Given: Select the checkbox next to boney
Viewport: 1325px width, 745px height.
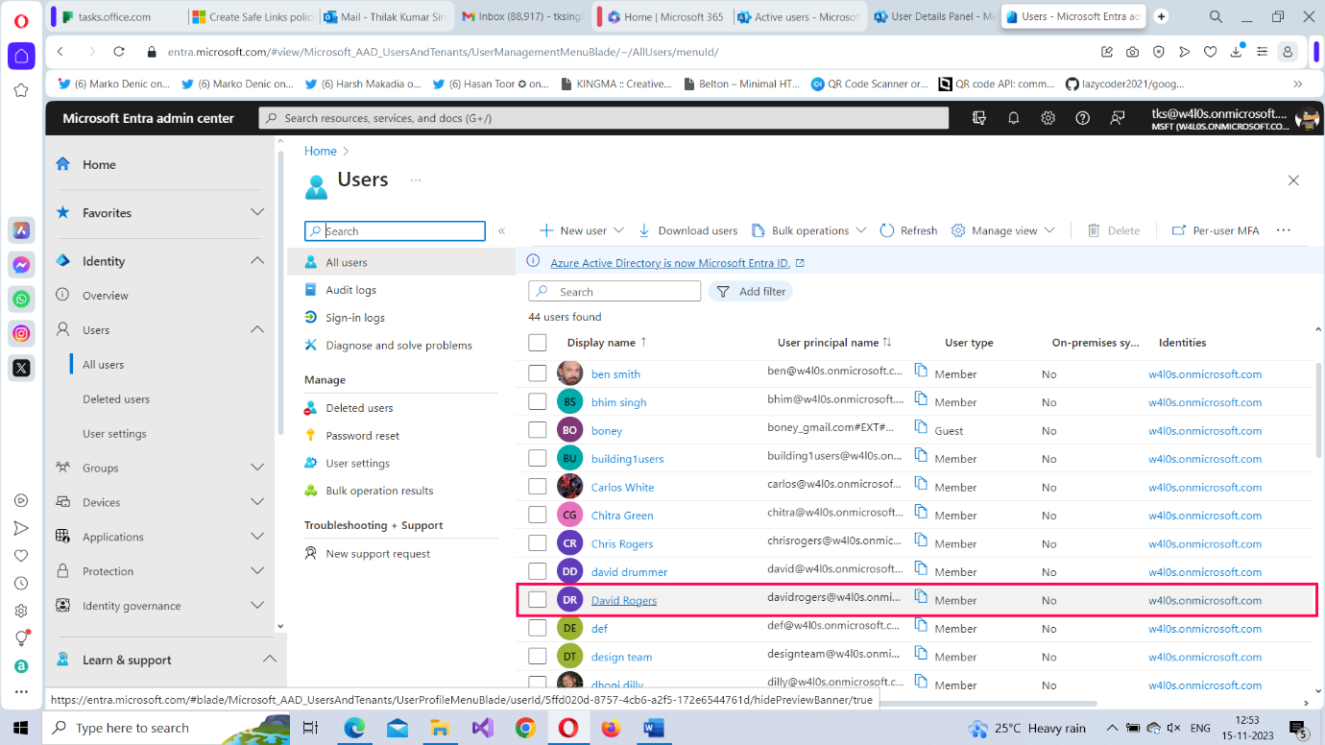Looking at the screenshot, I should pyautogui.click(x=537, y=429).
